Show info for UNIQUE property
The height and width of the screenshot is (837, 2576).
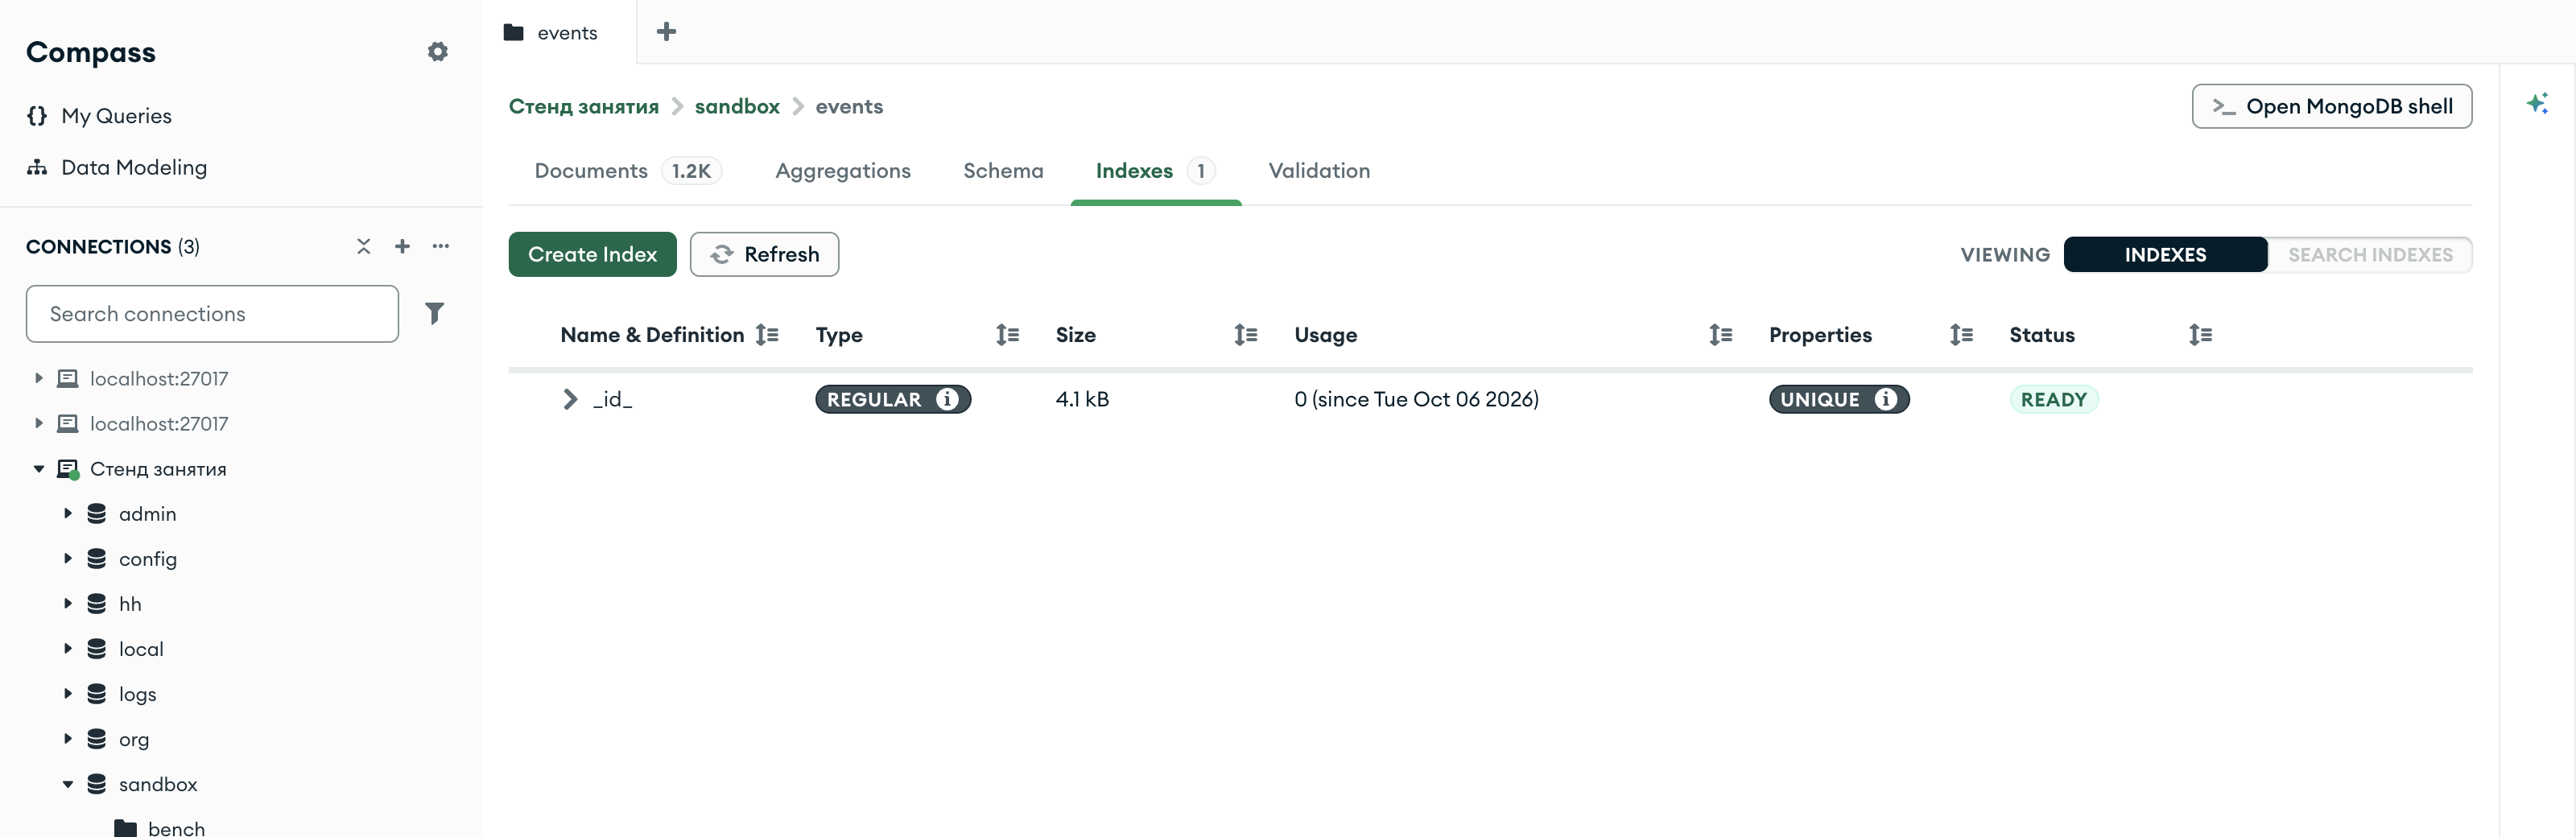click(x=1886, y=399)
